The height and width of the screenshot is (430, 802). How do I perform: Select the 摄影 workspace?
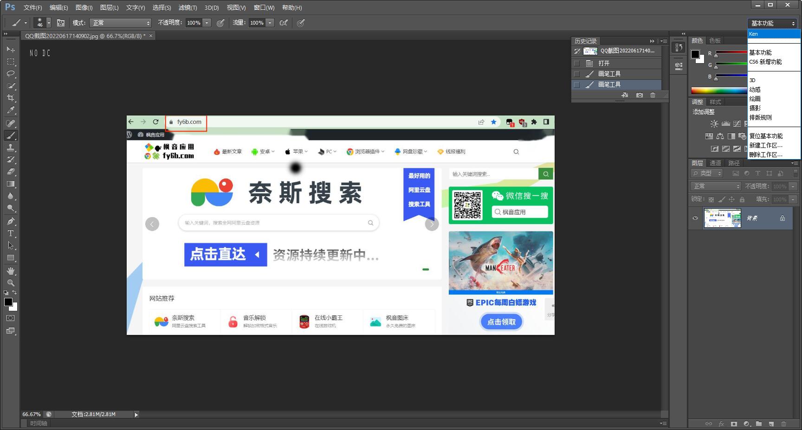tap(755, 108)
